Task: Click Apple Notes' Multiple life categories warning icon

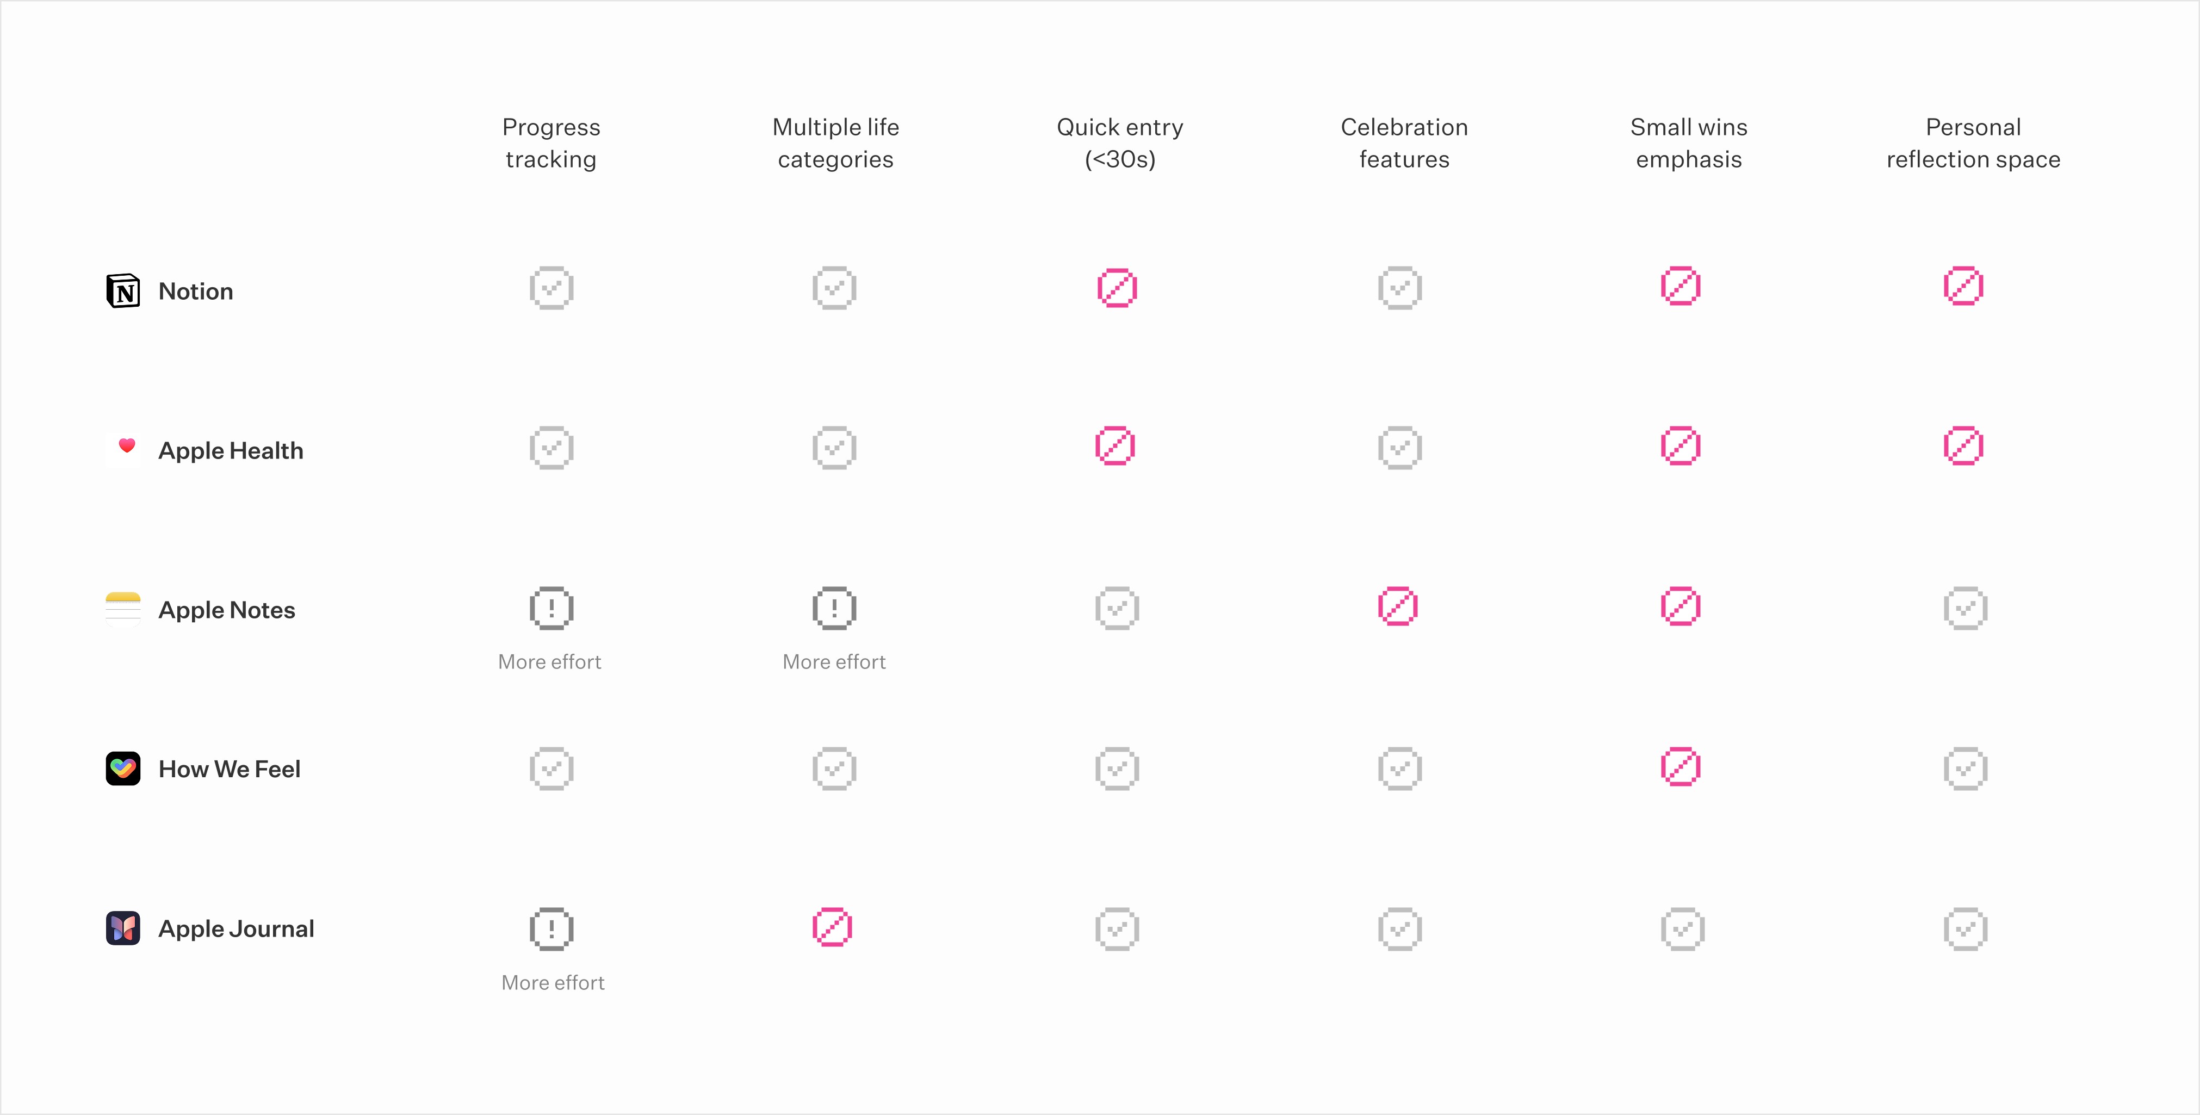Action: coord(834,608)
